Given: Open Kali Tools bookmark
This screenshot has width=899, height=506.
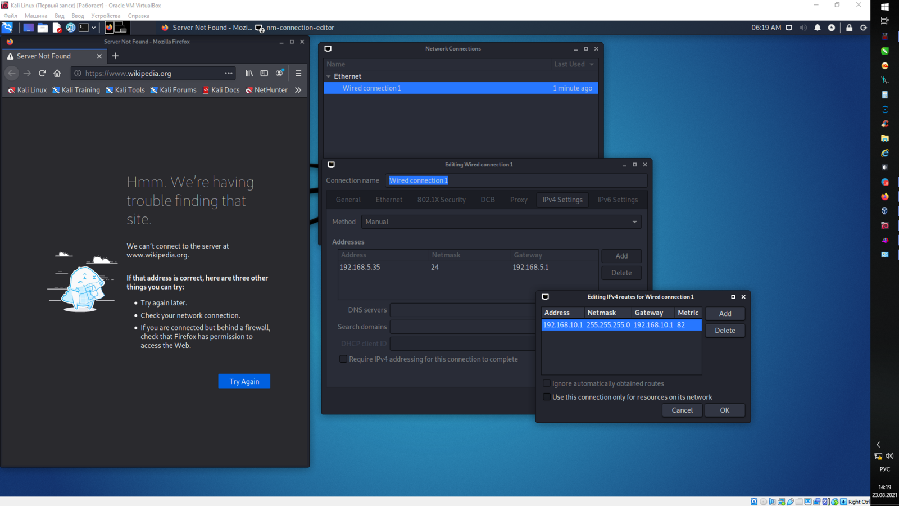Looking at the screenshot, I should coord(125,90).
